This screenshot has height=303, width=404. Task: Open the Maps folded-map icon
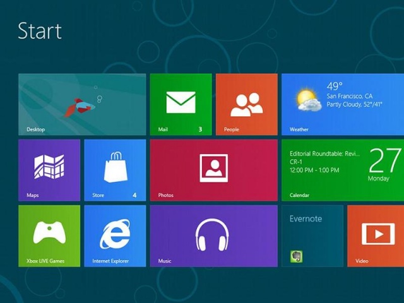point(49,167)
